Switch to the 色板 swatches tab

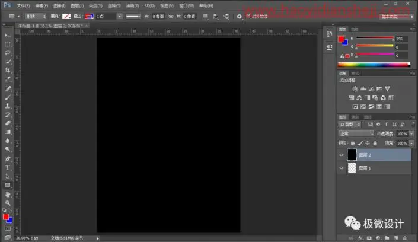click(x=355, y=29)
